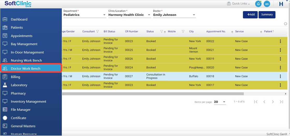Viewport: 290px width, 136px height.
Task: Select Pharmacy in the sidebar menu
Action: pyautogui.click(x=18, y=93)
